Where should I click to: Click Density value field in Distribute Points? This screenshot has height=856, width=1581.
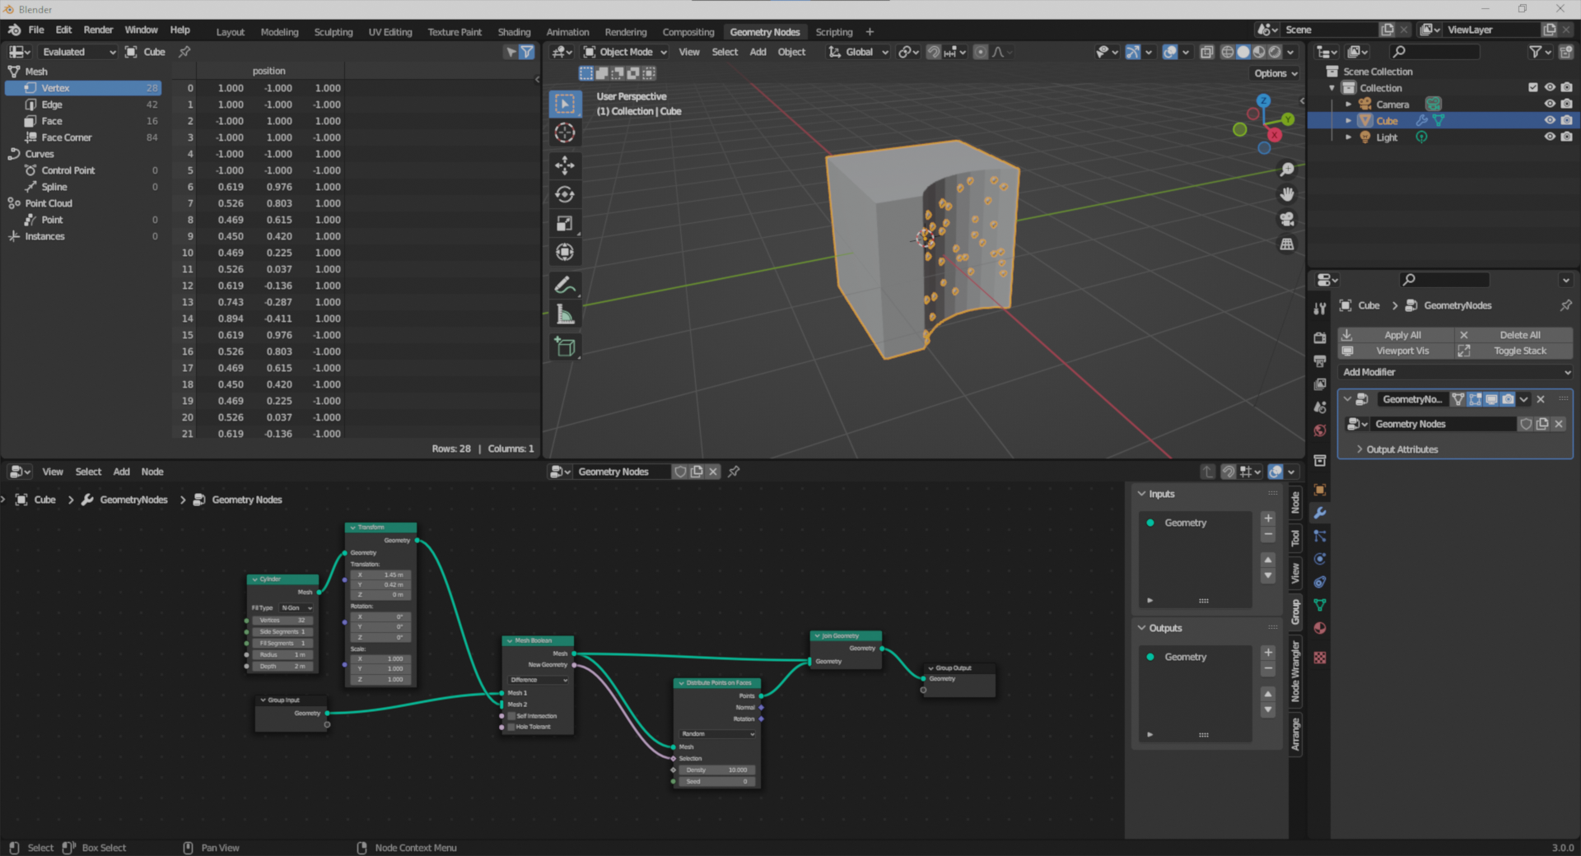click(716, 770)
